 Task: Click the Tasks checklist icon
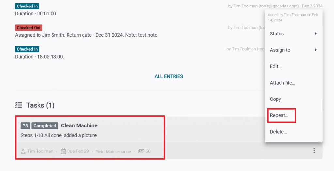(x=19, y=105)
